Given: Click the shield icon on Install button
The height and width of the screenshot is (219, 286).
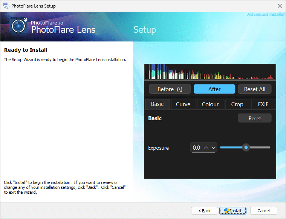Looking at the screenshot, I should [226, 211].
